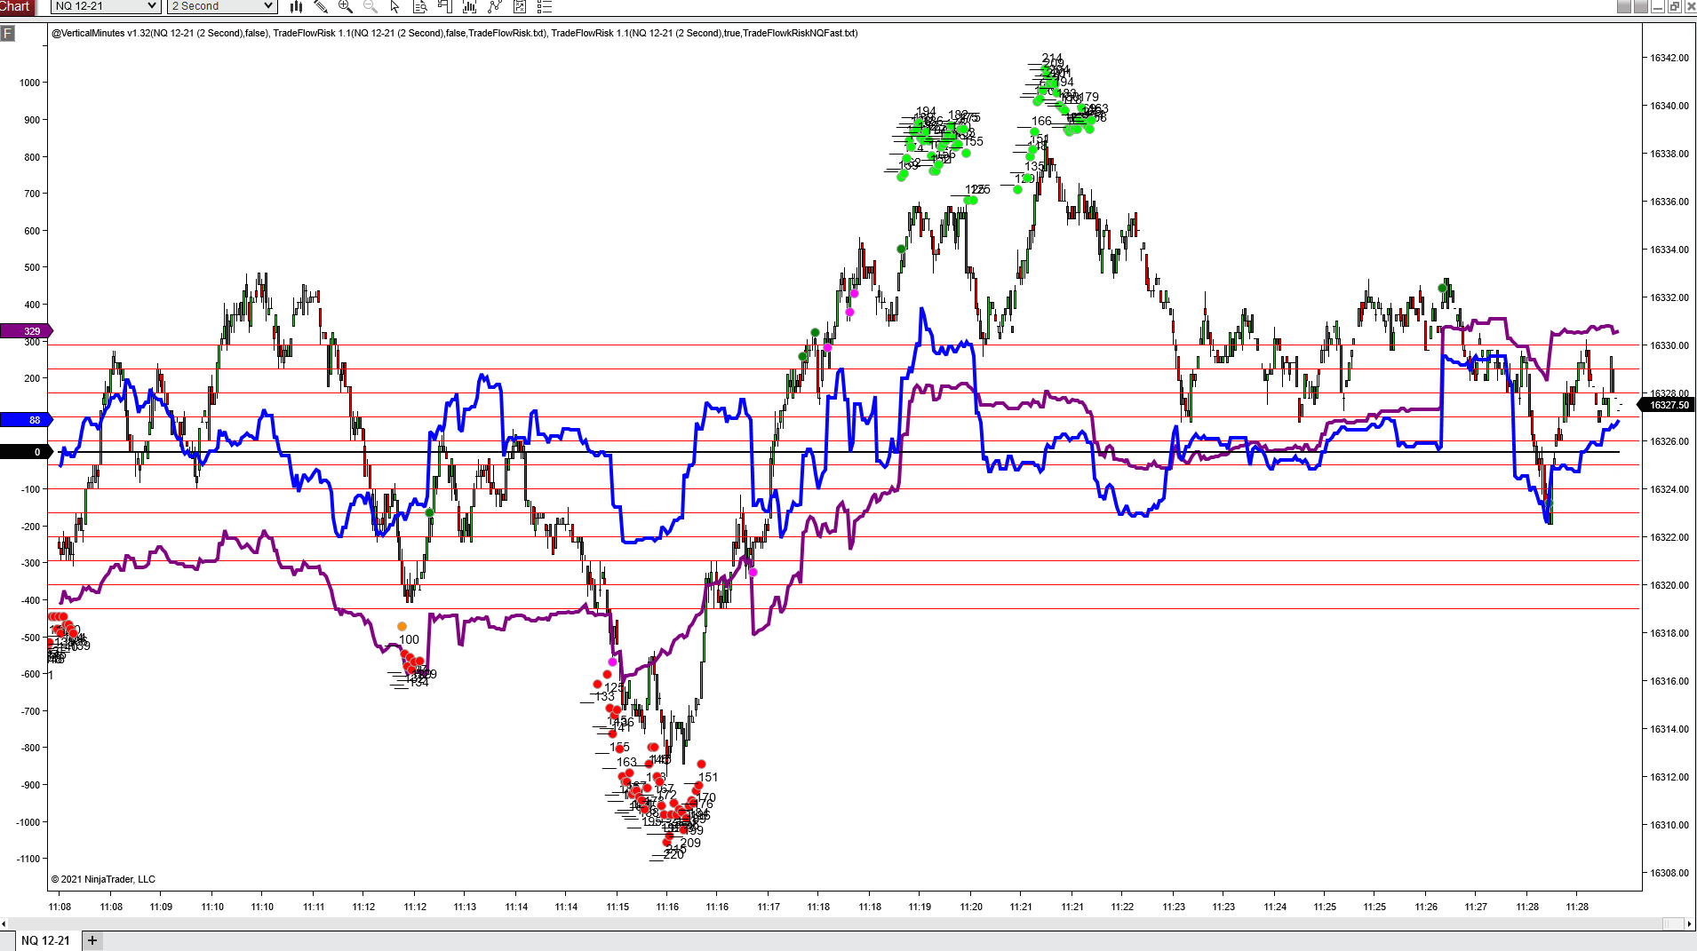Click the 220 label at chart bottom
The height and width of the screenshot is (951, 1697).
coord(673,854)
